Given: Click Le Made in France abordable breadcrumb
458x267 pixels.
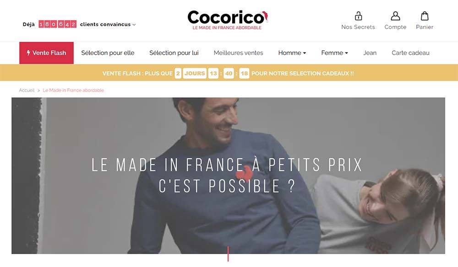Looking at the screenshot, I should (73, 91).
